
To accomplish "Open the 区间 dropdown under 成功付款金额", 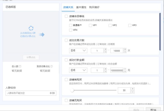I will (x=78, y=70).
